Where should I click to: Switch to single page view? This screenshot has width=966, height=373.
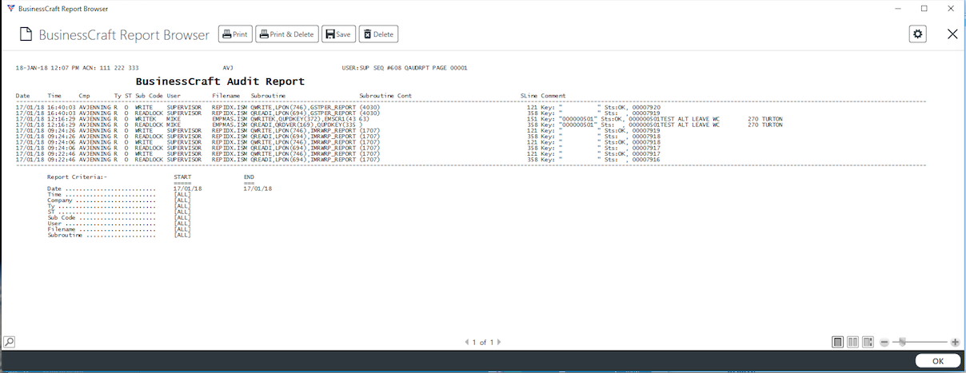[838, 342]
